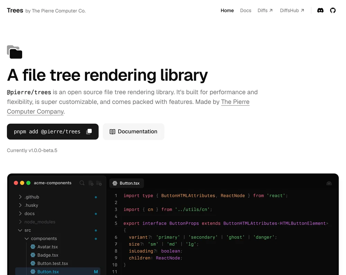Collapse the components folder chevron
Screen dimensions: 346x275
point(27,239)
